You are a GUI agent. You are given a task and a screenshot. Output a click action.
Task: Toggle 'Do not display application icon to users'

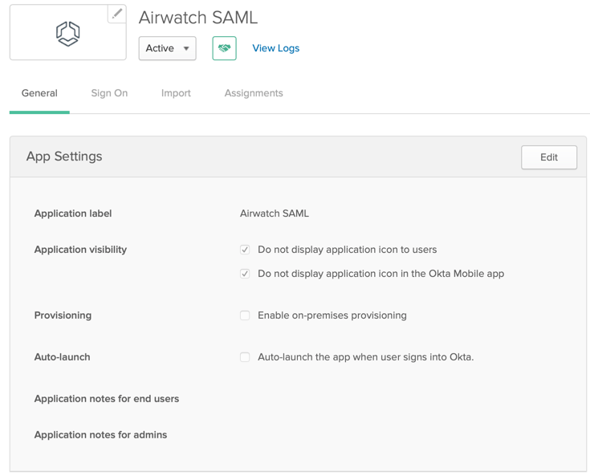(245, 250)
